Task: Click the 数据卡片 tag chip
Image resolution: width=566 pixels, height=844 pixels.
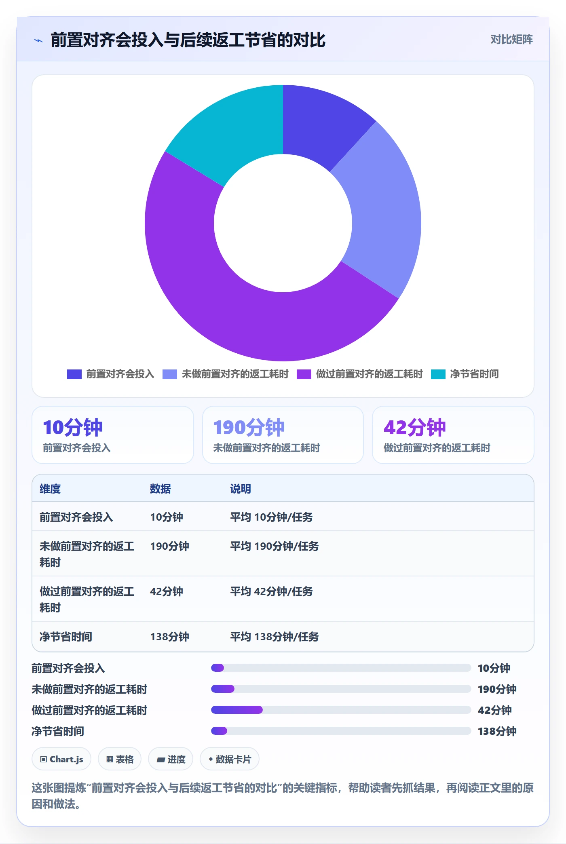Action: [x=230, y=759]
